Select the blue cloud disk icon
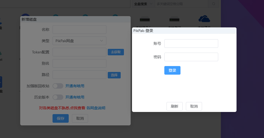 pyautogui.click(x=204, y=19)
